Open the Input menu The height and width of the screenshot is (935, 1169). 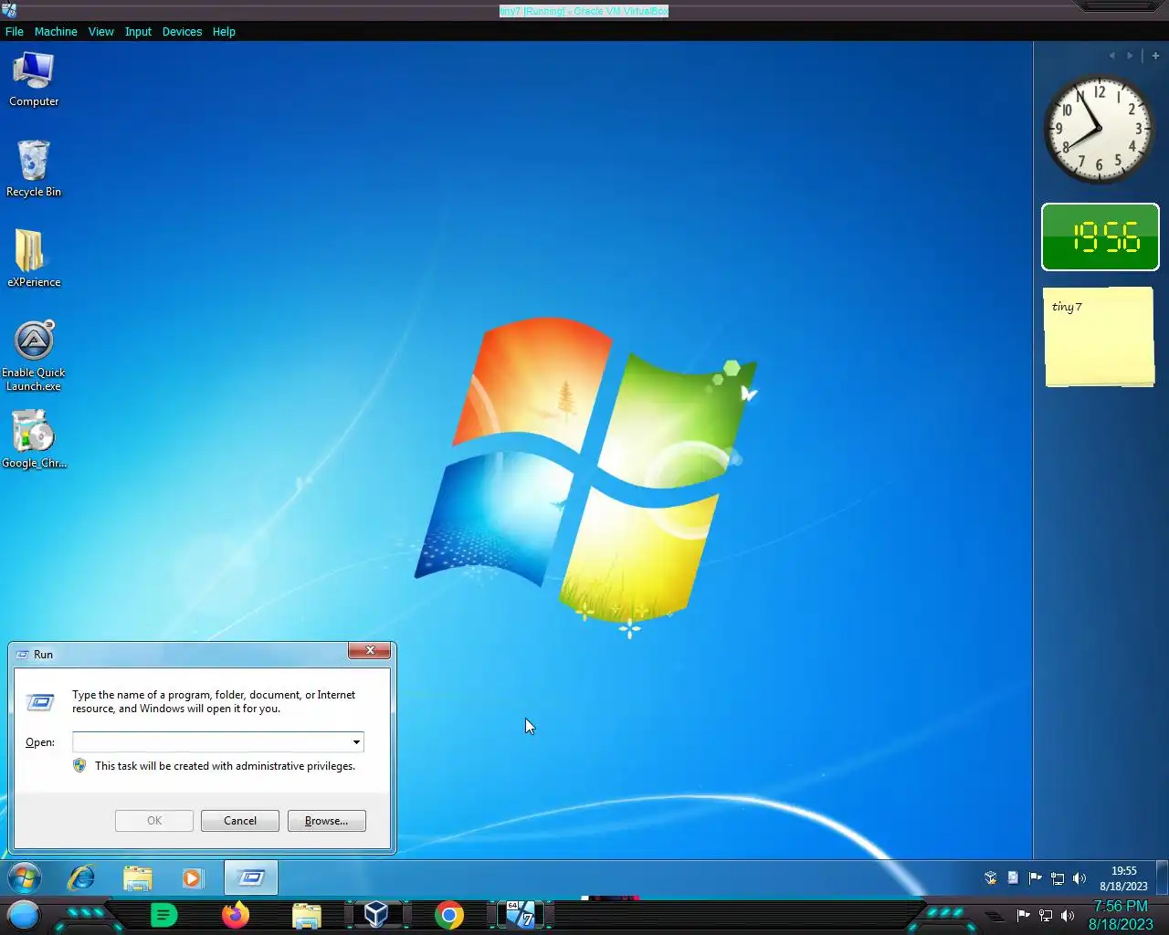coord(138,31)
